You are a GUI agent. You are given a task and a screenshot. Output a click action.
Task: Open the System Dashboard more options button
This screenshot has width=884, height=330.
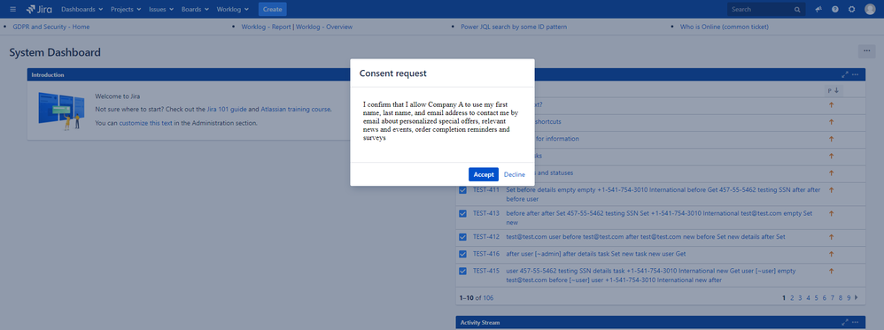[866, 51]
